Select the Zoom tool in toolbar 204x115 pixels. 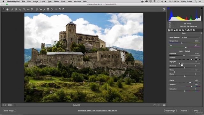point(4,9)
